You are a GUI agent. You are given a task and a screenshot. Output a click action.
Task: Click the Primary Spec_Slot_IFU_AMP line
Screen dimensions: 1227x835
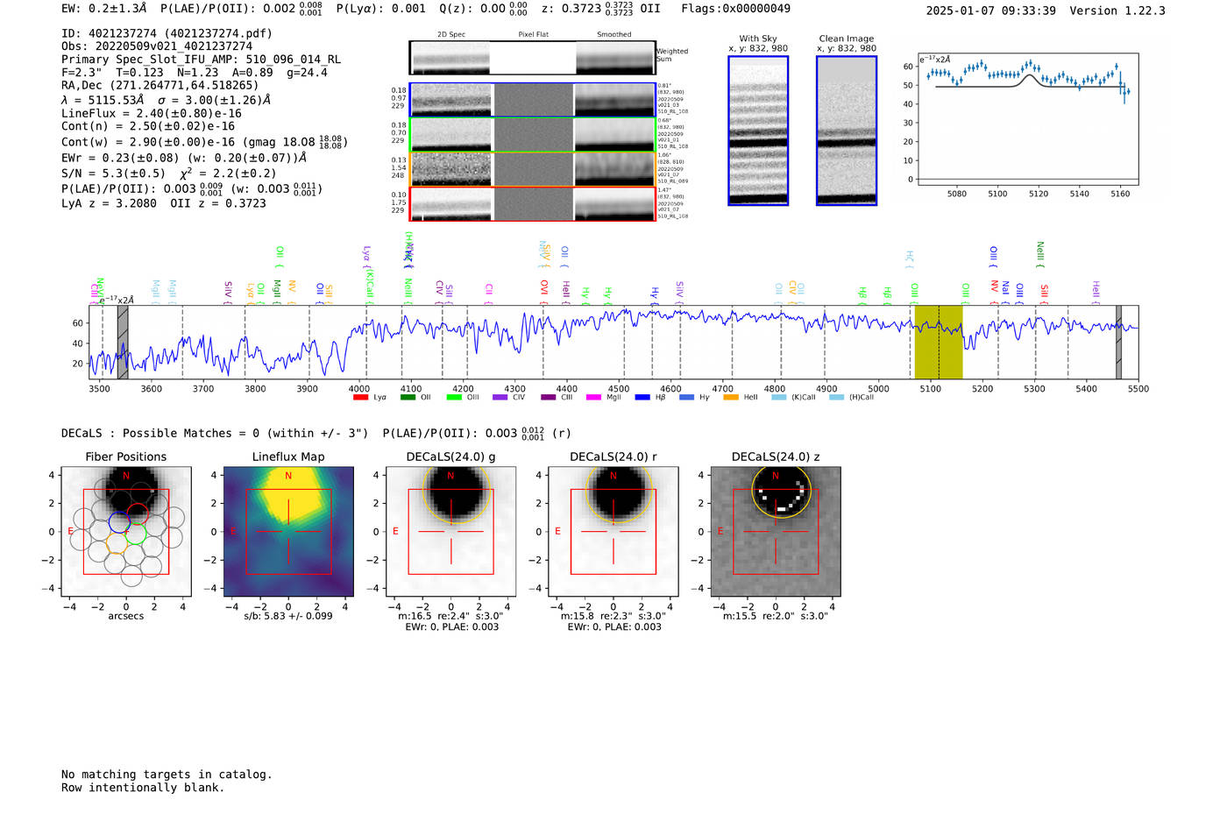tap(201, 60)
